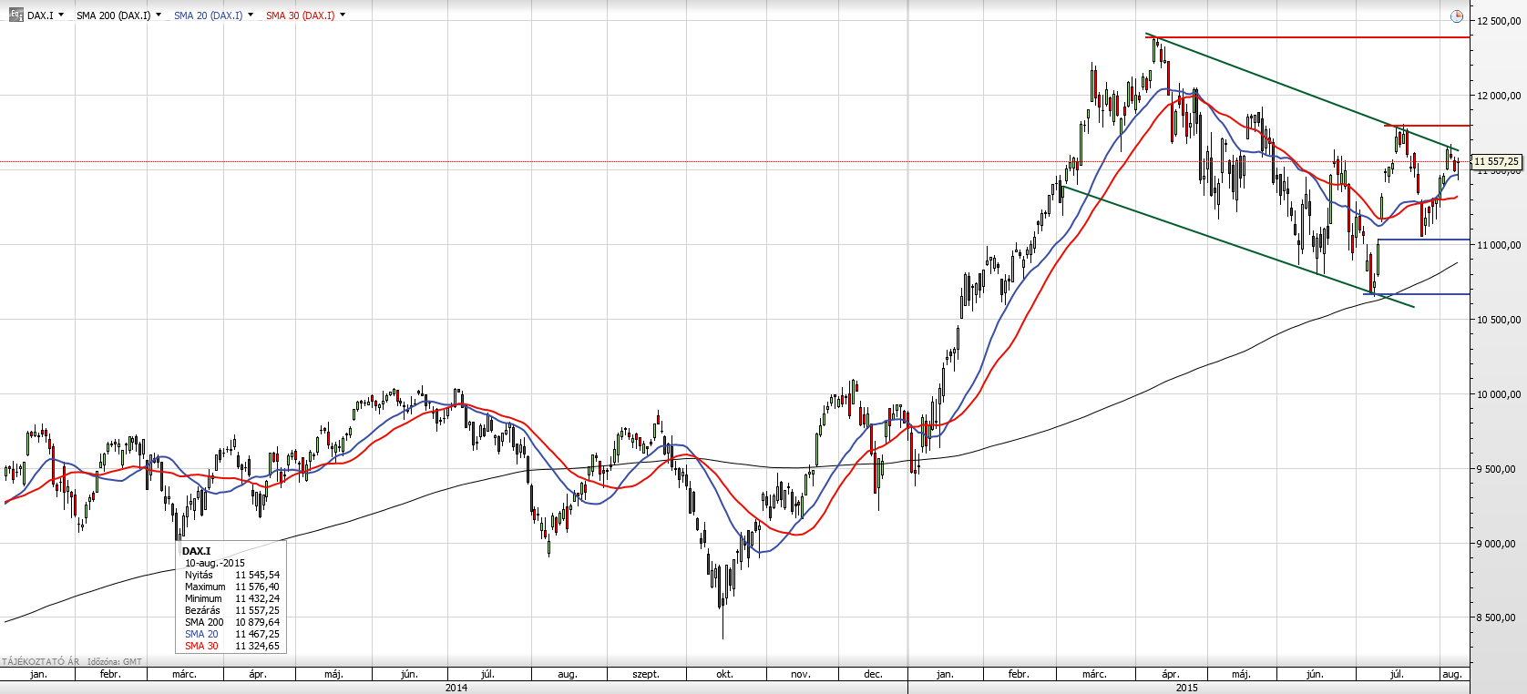The width and height of the screenshot is (1527, 694).
Task: Click the SMA 200 value 10 879,64
Action: tap(258, 622)
